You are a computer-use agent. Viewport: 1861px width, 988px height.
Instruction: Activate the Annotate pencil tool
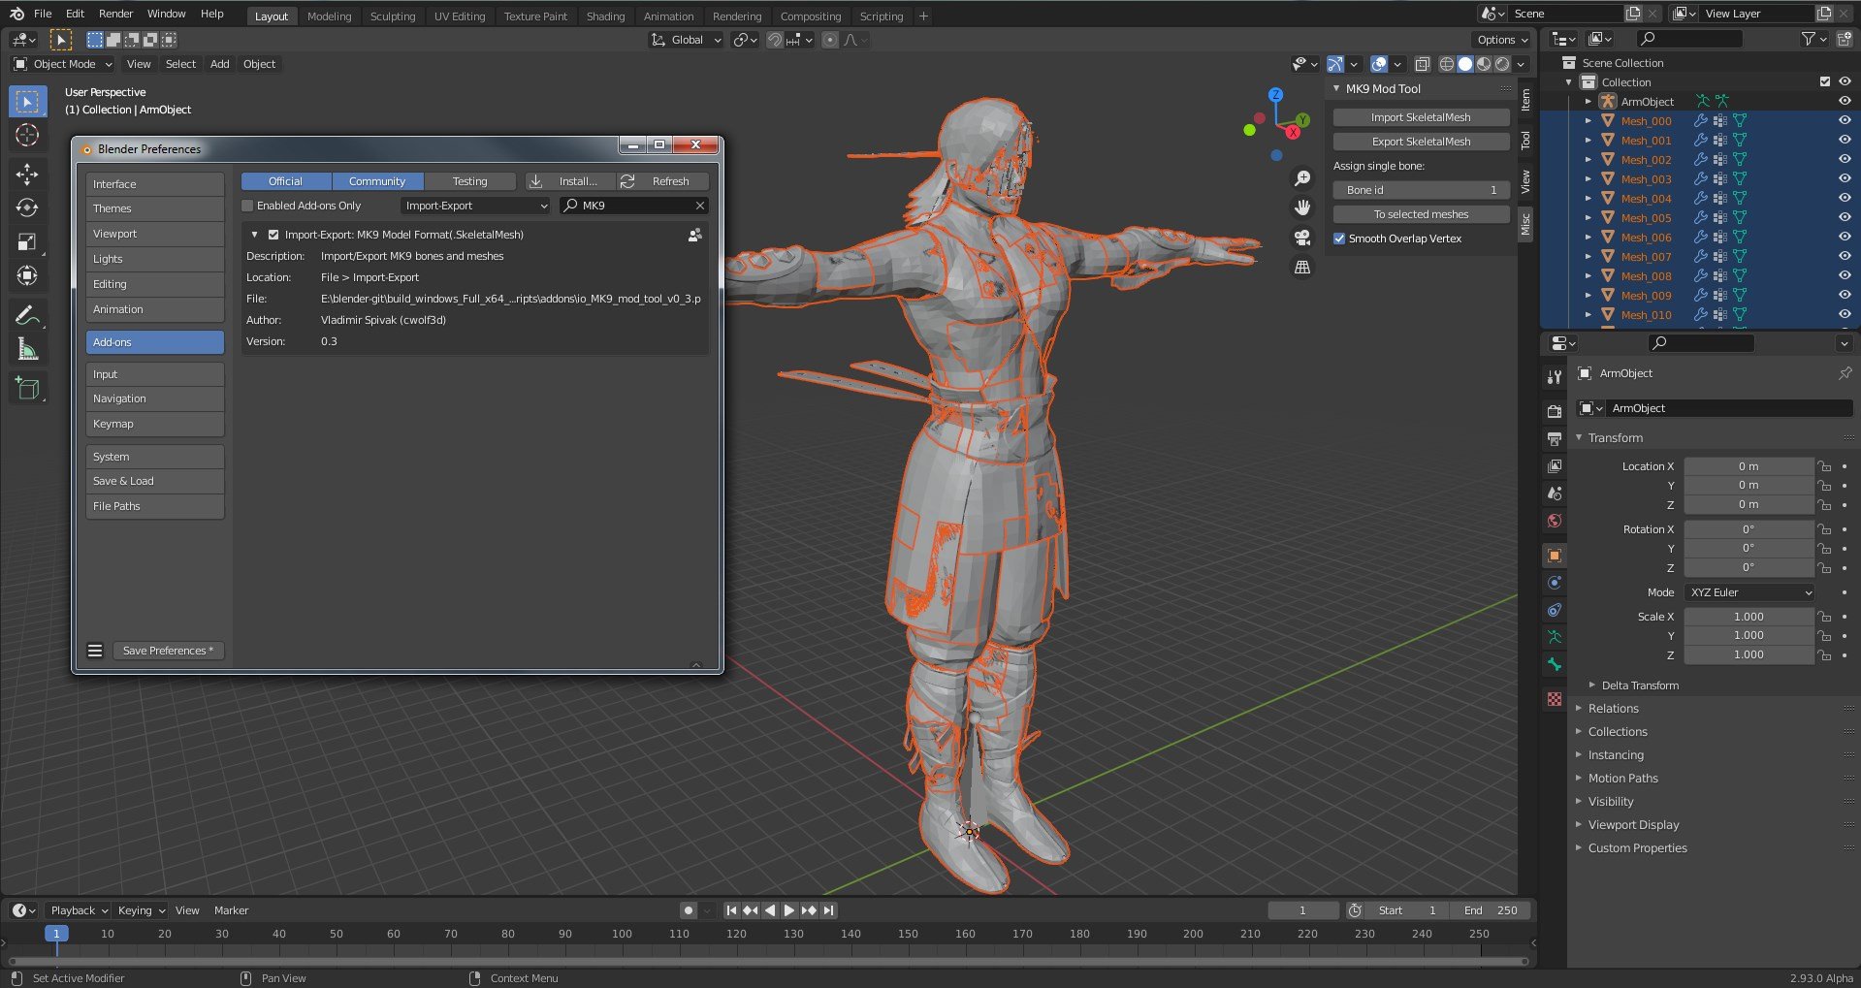click(x=27, y=315)
